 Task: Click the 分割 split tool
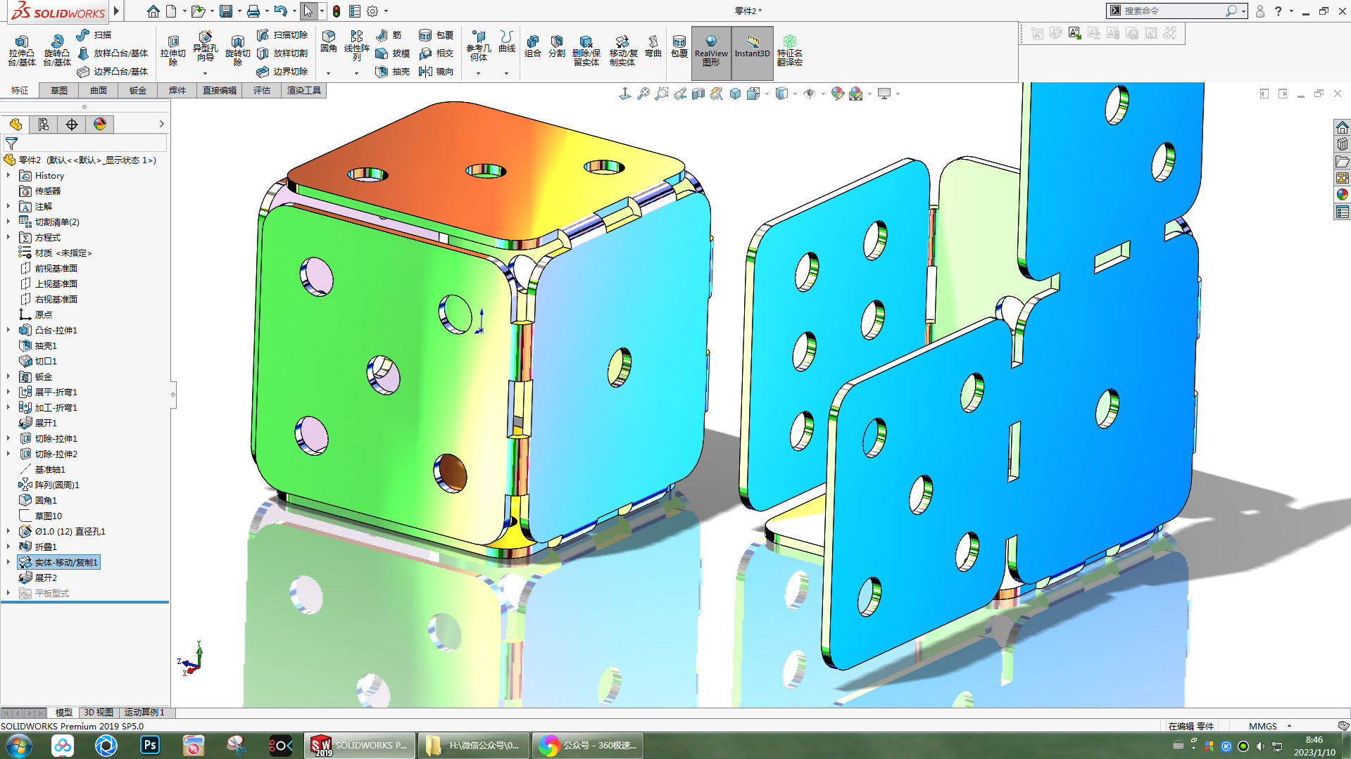557,46
